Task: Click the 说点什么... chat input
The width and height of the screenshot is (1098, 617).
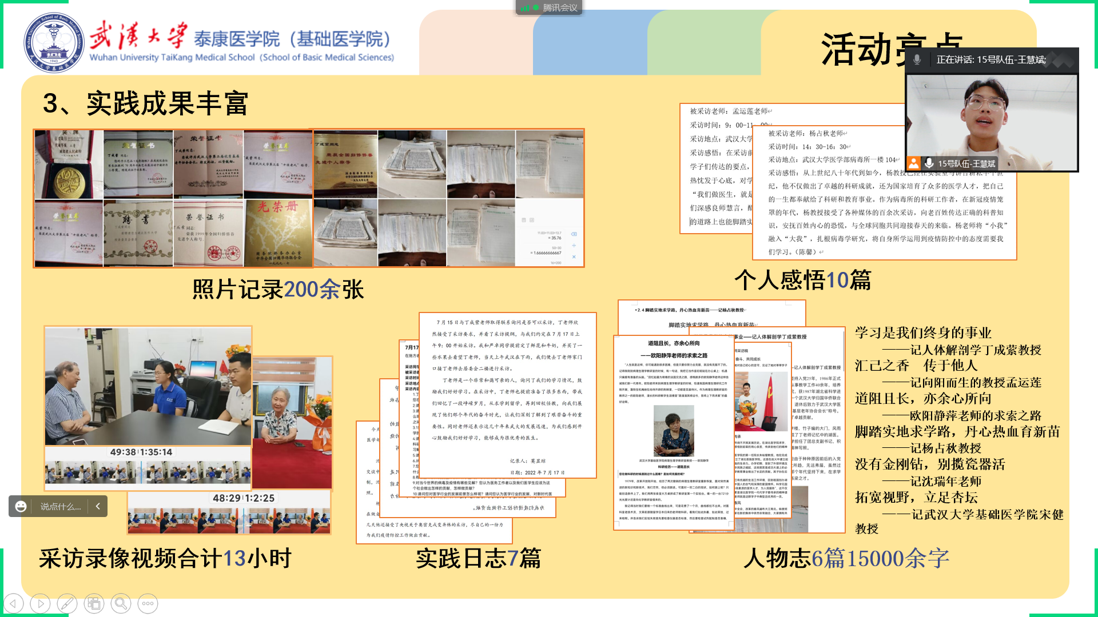Action: (x=61, y=506)
